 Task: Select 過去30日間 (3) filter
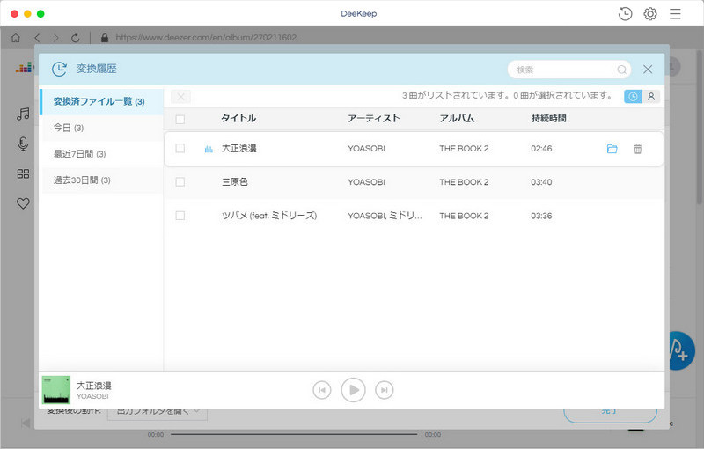[101, 180]
